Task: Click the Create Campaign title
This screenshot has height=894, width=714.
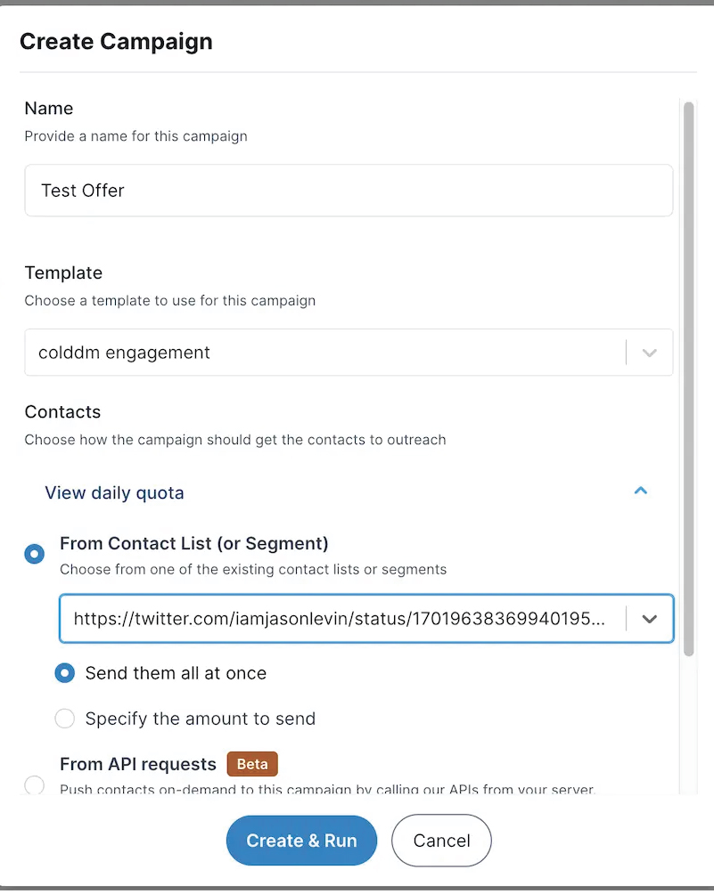Action: pos(116,41)
